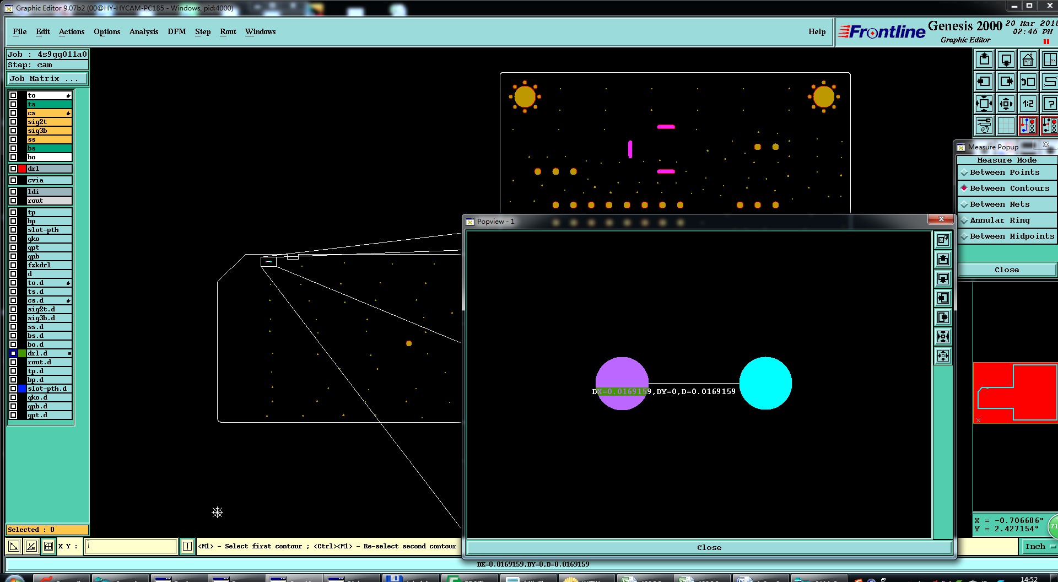Click the zoom out icon in Popview
Viewport: 1058px width, 582px height.
coord(943,356)
